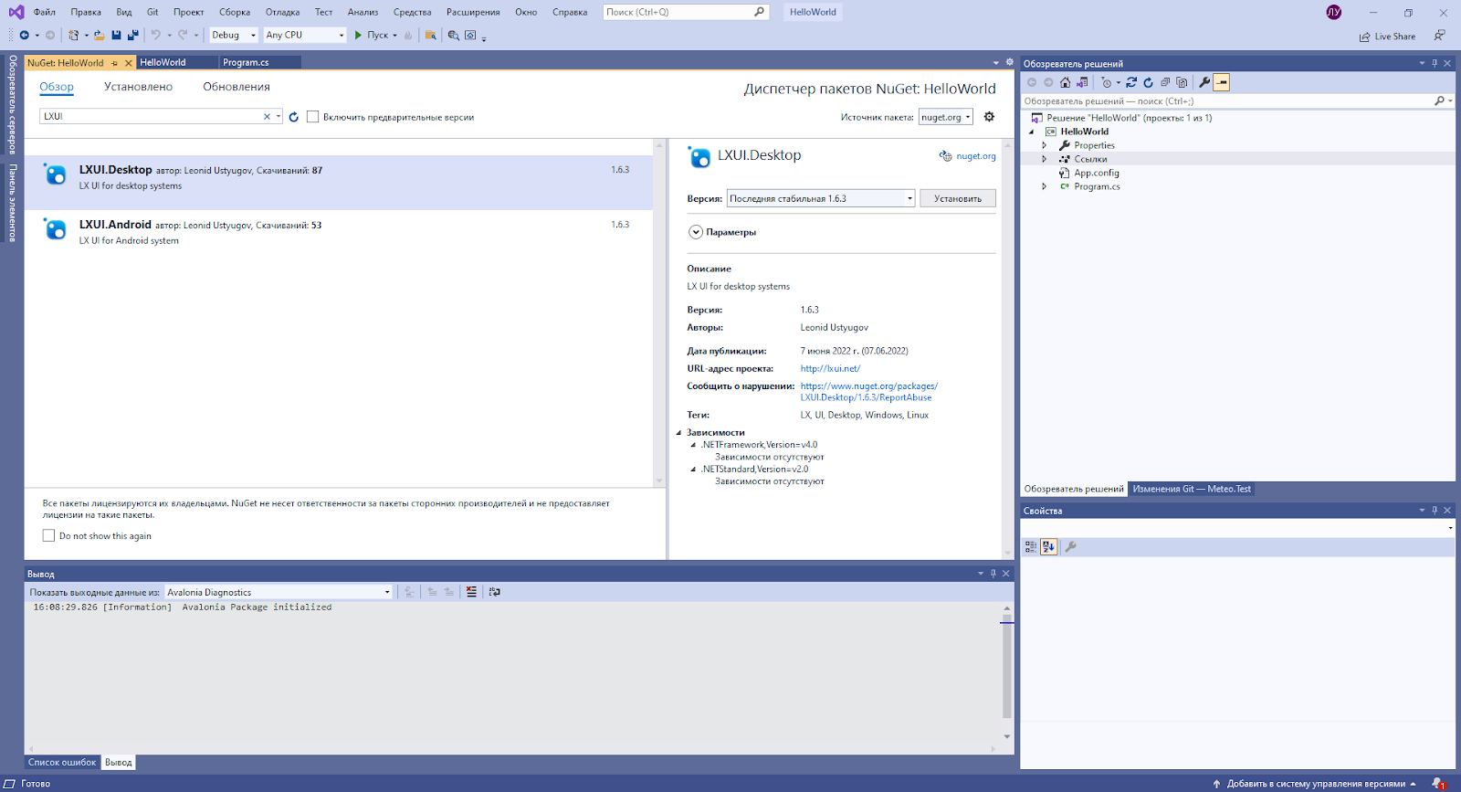Click the property pages wrench in Properties panel
1461x792 pixels.
(x=1070, y=547)
